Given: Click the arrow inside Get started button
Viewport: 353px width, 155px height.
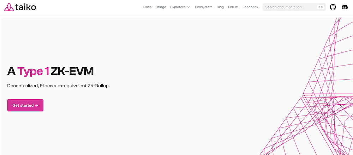Looking at the screenshot, I should tap(36, 105).
